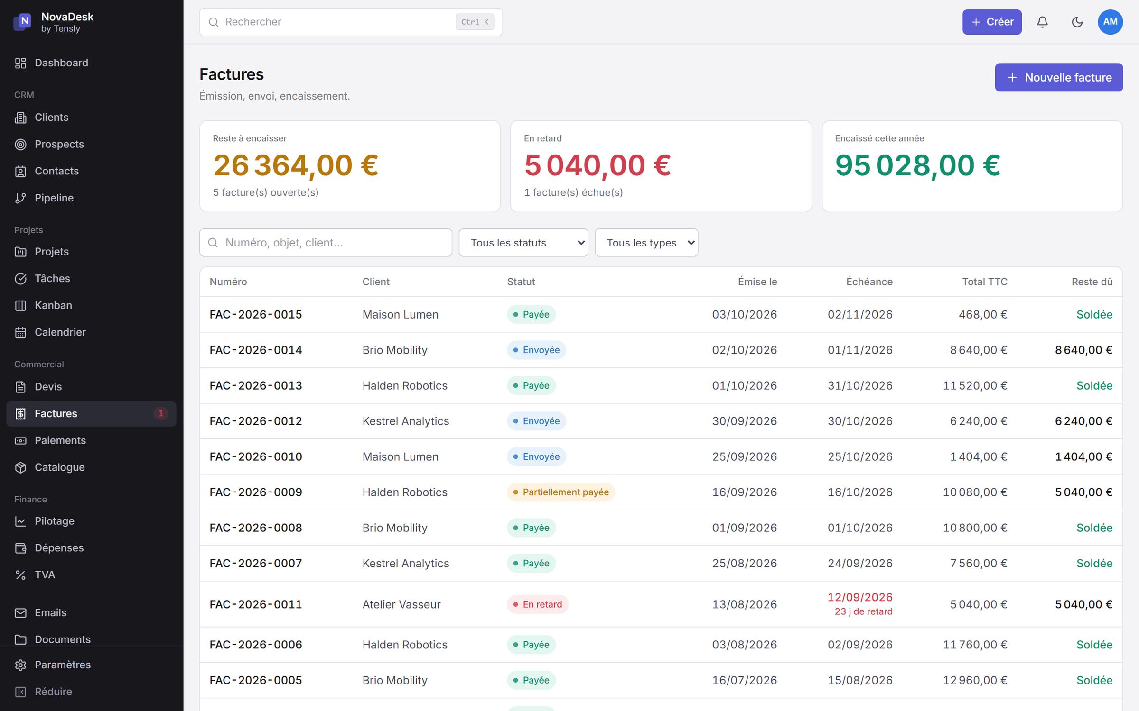Click the Partiellement payée status badge

(x=561, y=492)
